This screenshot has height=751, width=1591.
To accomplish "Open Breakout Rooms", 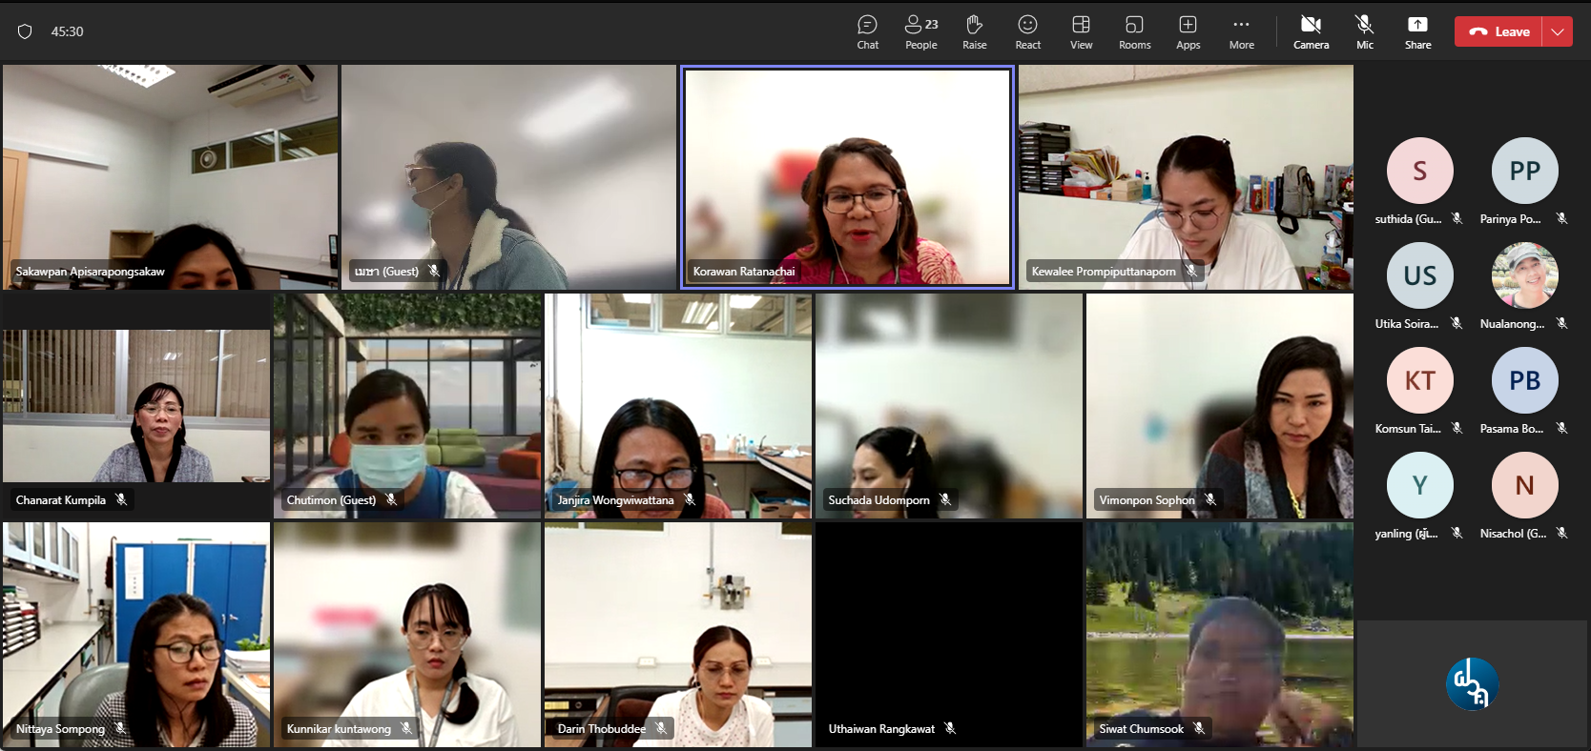I will click(x=1134, y=31).
